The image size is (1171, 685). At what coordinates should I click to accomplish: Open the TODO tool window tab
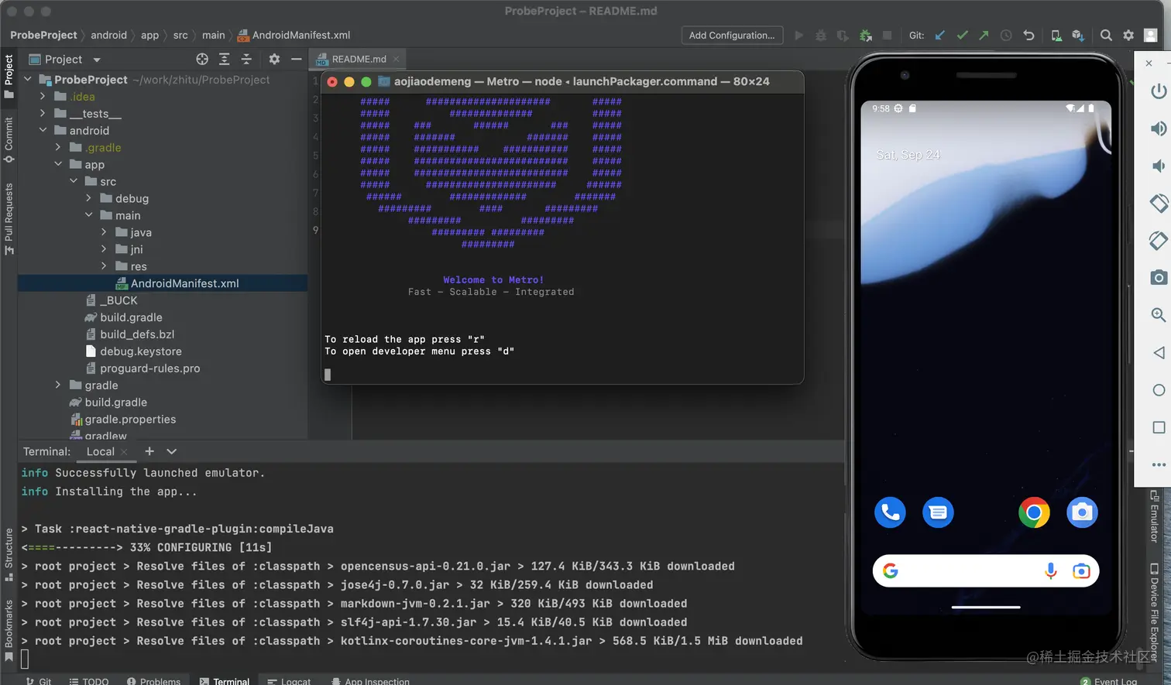coord(89,681)
